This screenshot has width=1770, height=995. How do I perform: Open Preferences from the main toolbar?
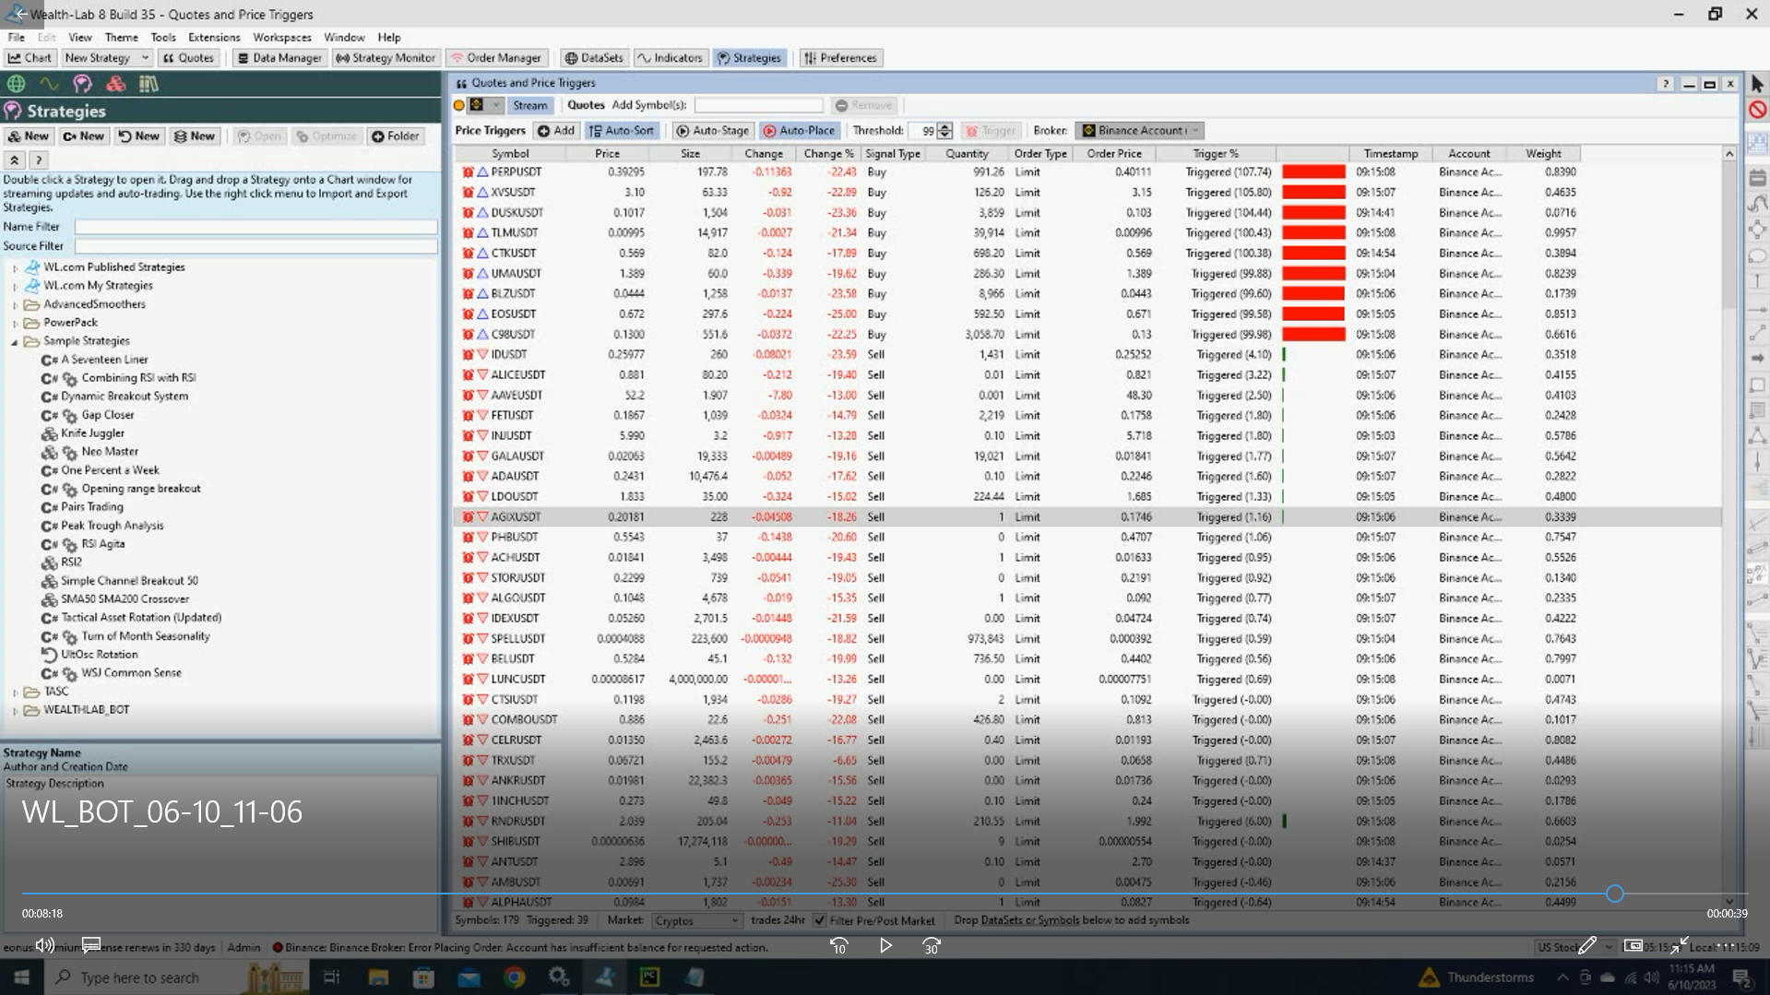point(839,58)
